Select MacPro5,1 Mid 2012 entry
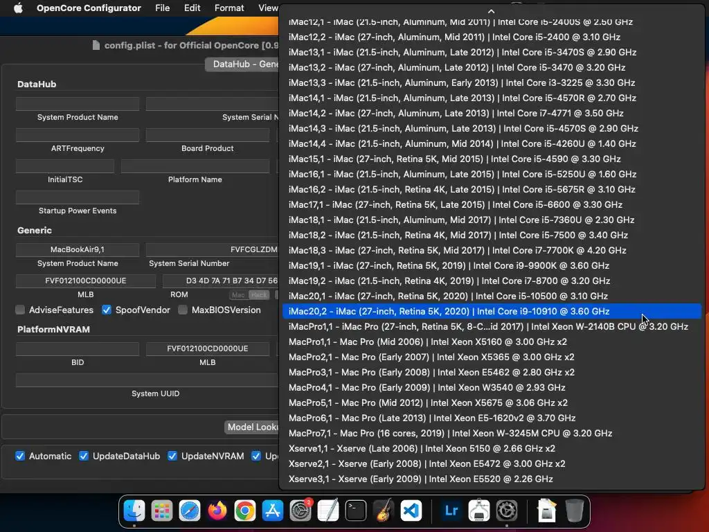The width and height of the screenshot is (709, 532). [492, 402]
